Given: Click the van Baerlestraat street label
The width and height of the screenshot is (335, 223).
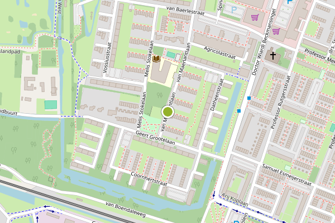Looking at the screenshot, I should pos(185,11).
